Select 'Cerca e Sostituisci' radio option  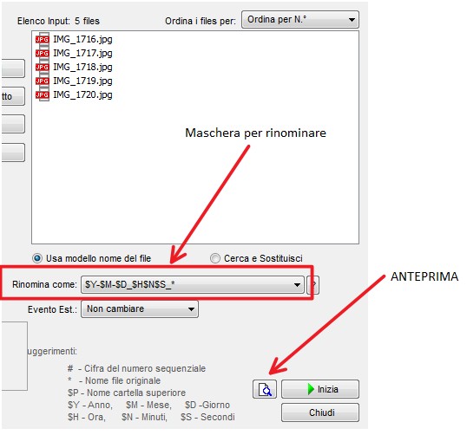(x=215, y=258)
